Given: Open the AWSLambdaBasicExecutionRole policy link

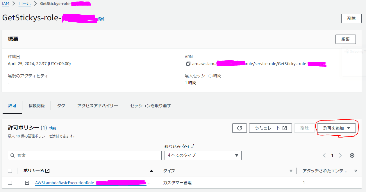Looking at the screenshot, I should coord(73,183).
